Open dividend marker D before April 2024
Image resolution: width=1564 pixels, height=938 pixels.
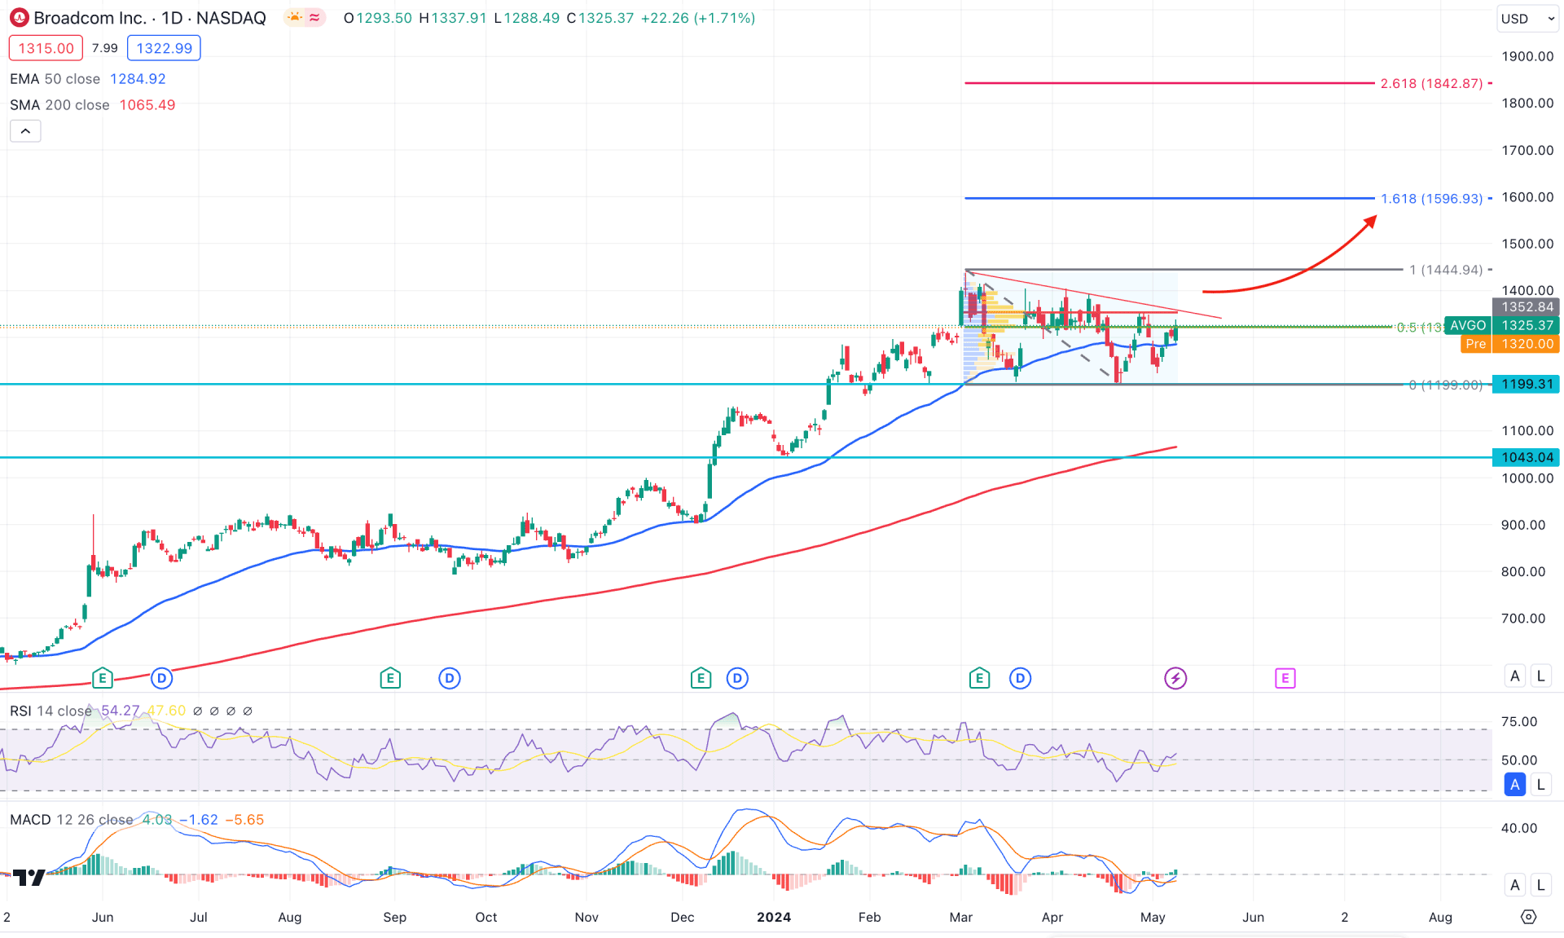click(x=1020, y=677)
